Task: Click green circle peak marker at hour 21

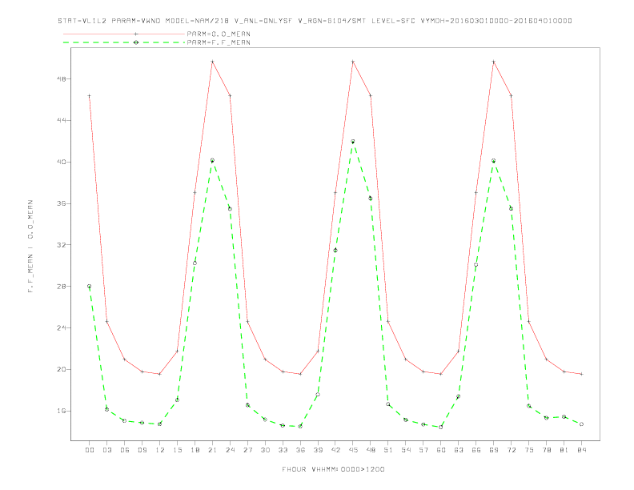Action: [212, 160]
